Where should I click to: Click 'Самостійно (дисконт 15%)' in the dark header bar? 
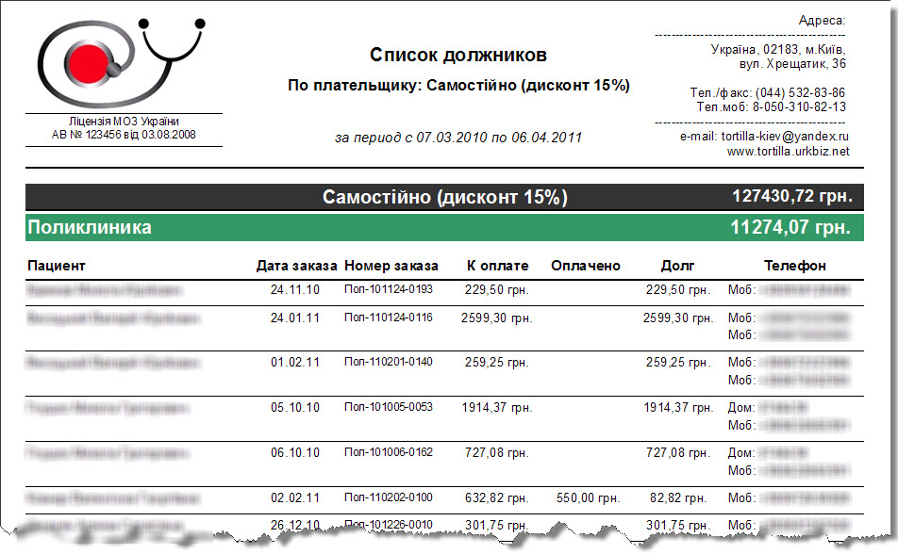[x=445, y=197]
